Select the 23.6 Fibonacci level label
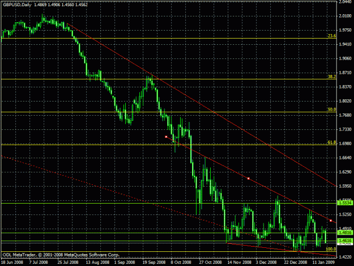Viewport: 354px width, 266px height. 332,36
